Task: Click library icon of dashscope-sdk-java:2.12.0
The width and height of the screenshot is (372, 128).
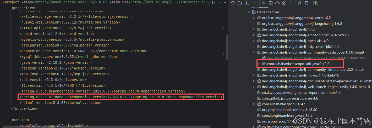Action: click(x=264, y=64)
